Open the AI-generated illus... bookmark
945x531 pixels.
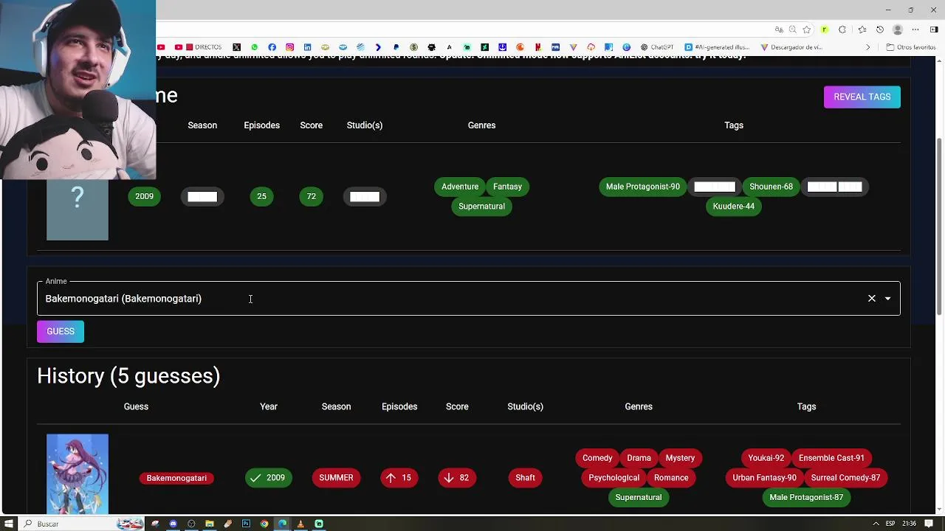pyautogui.click(x=717, y=47)
